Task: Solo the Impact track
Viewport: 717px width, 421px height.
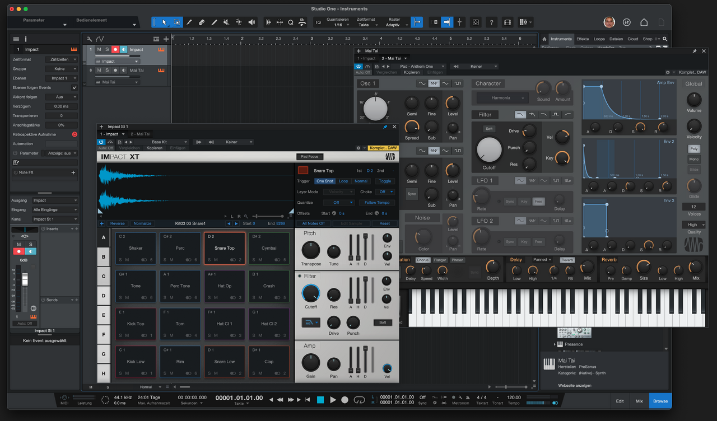Action: [x=107, y=49]
